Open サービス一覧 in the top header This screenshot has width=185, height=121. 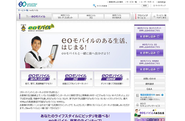tap(132, 2)
